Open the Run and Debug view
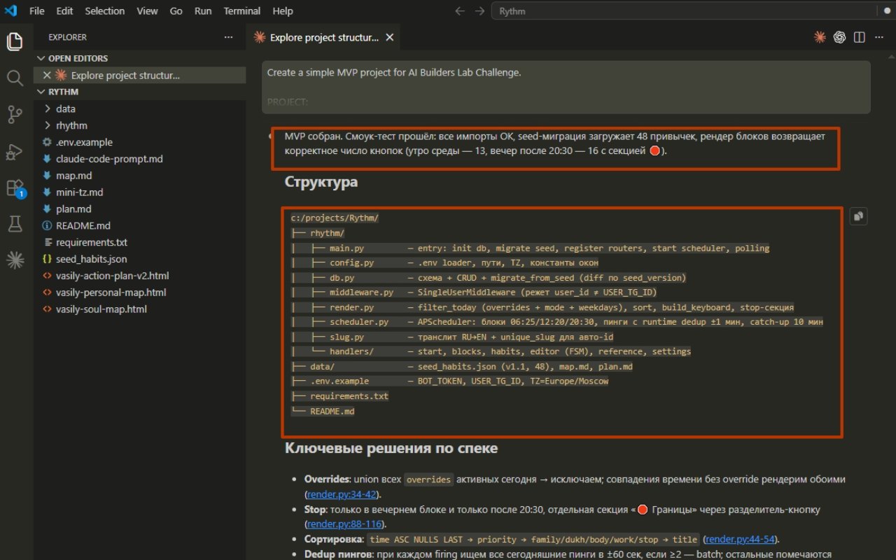This screenshot has width=896, height=560. pyautogui.click(x=15, y=151)
